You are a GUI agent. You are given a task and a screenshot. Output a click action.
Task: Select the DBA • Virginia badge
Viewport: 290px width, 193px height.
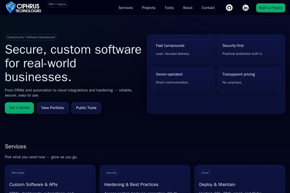[57, 4]
